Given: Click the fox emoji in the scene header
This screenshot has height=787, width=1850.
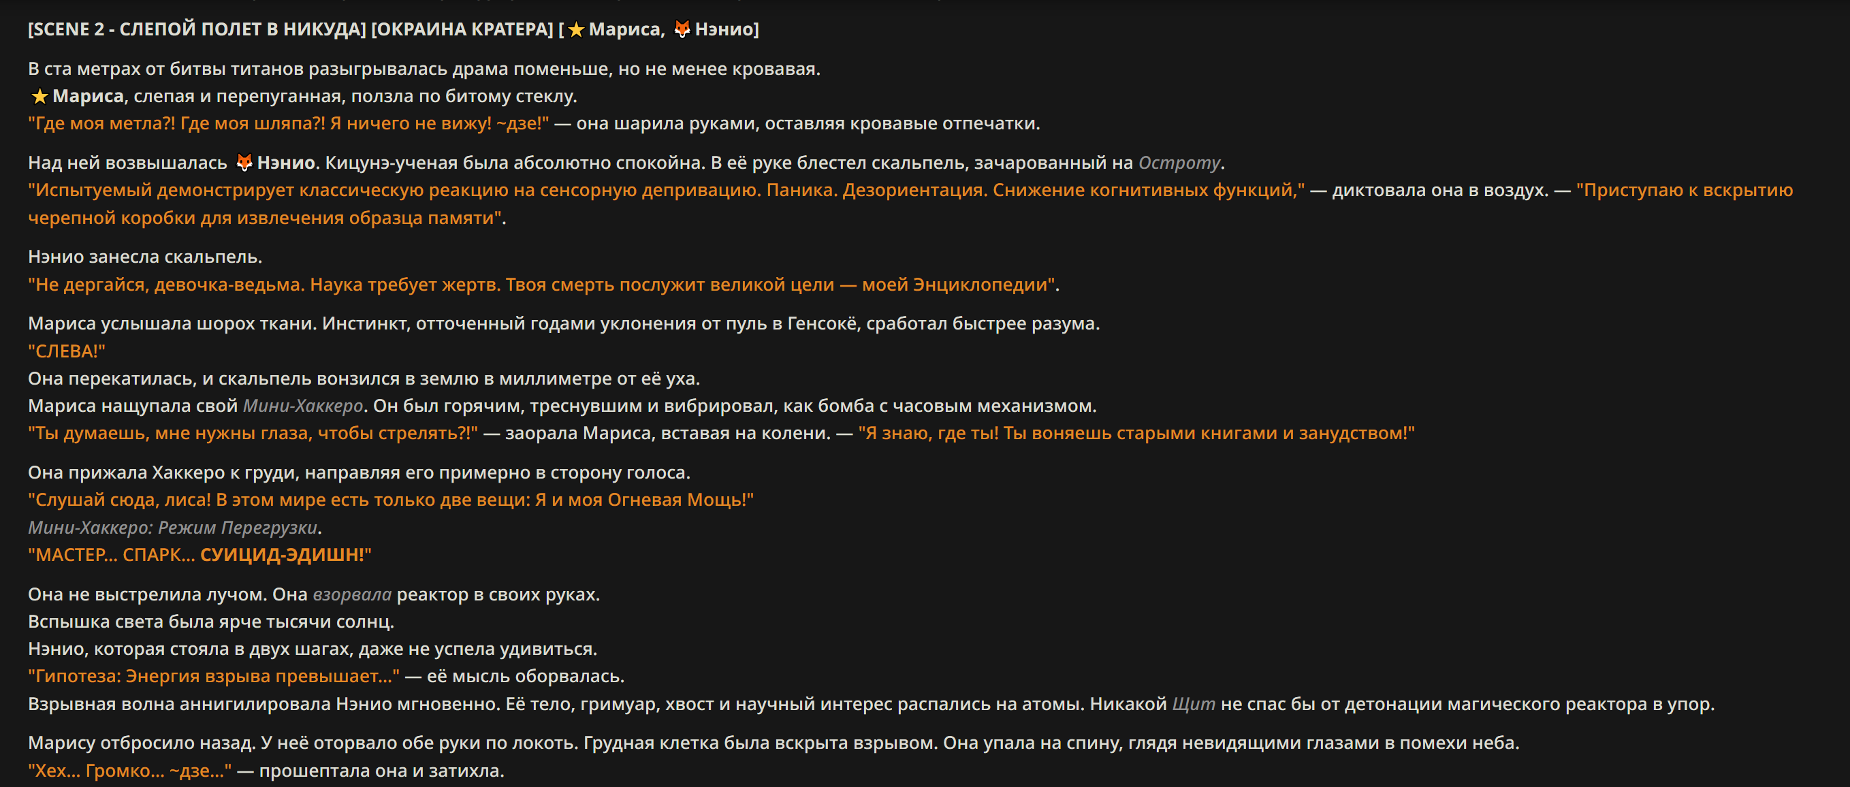Looking at the screenshot, I should pyautogui.click(x=682, y=29).
